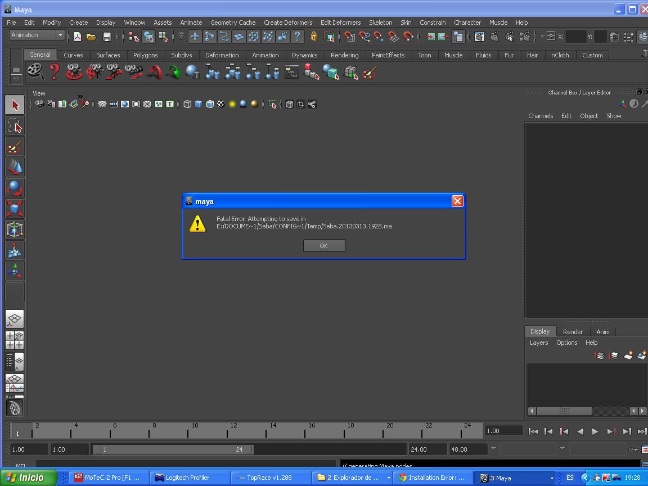Select the Move tool cone icon
The height and width of the screenshot is (486, 648).
point(15,168)
